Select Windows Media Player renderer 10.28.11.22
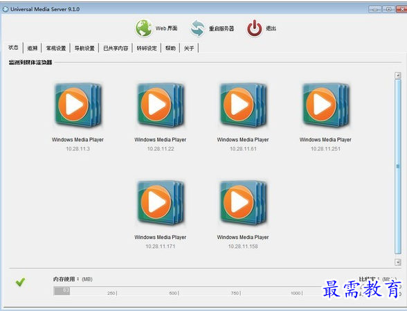This screenshot has width=407, height=311. pos(161,105)
